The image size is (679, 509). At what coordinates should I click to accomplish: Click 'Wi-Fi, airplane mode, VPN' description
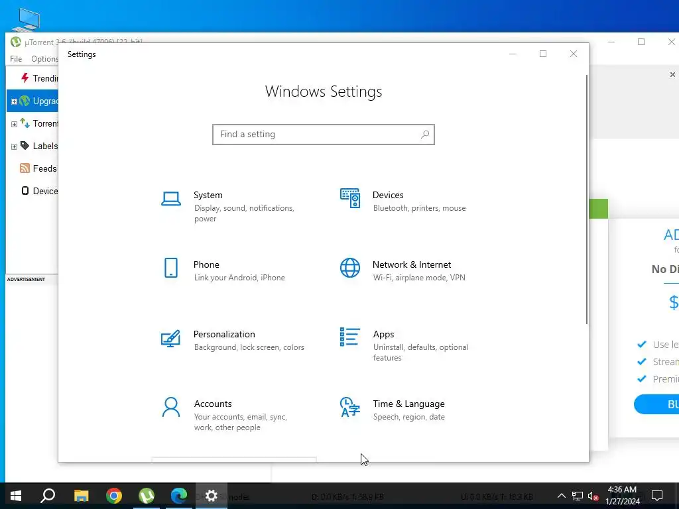(419, 278)
